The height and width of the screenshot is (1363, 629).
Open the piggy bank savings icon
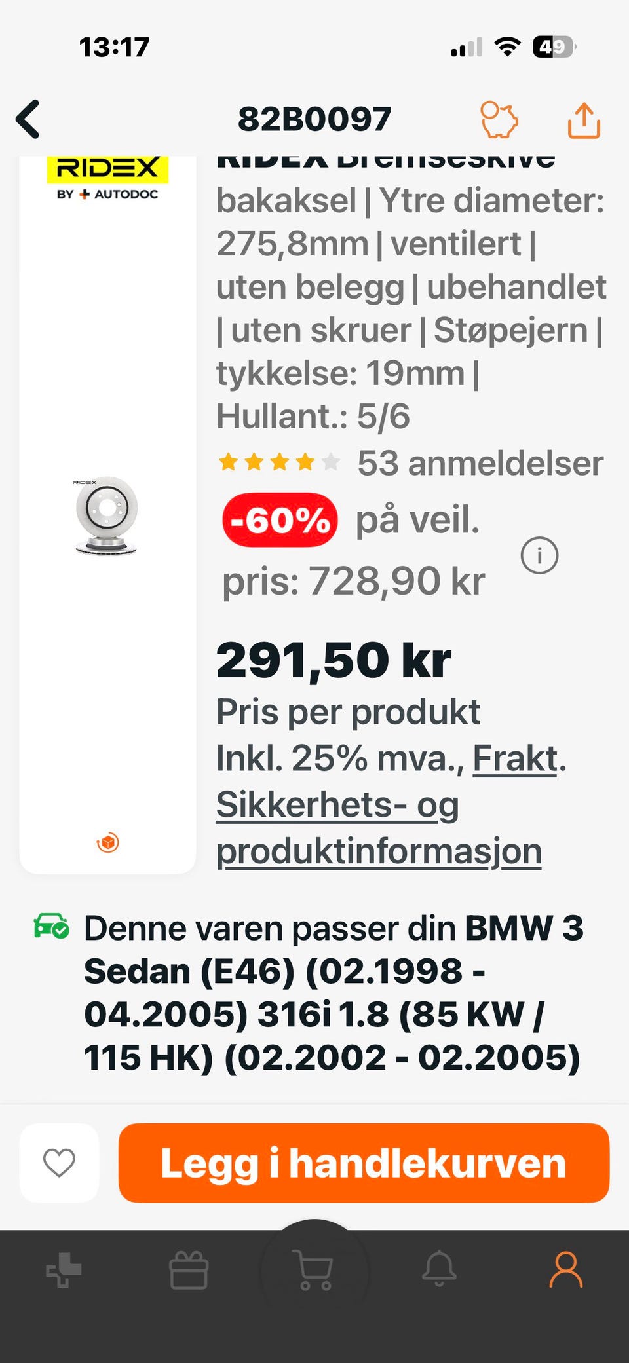[499, 119]
